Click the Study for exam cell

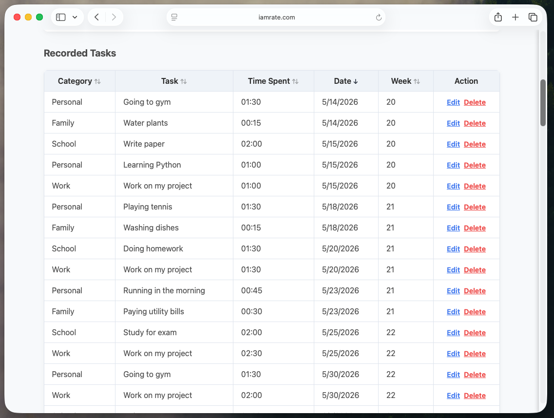(x=174, y=332)
